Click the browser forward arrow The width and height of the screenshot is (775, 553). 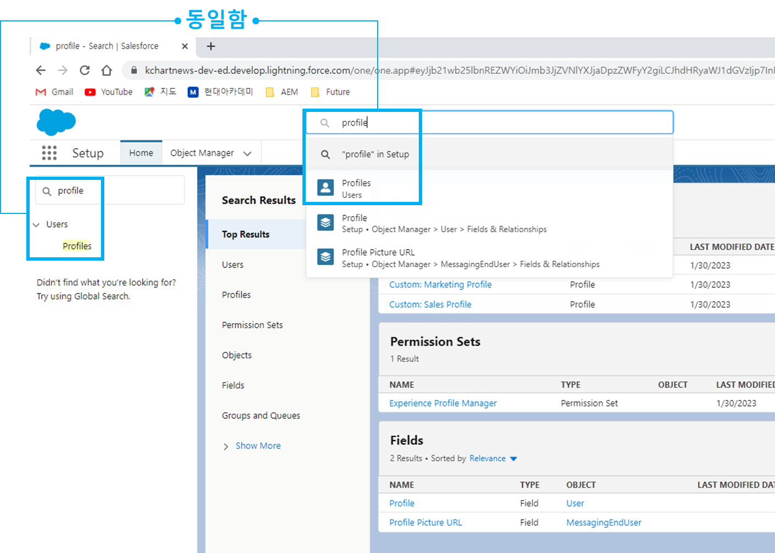pyautogui.click(x=63, y=70)
